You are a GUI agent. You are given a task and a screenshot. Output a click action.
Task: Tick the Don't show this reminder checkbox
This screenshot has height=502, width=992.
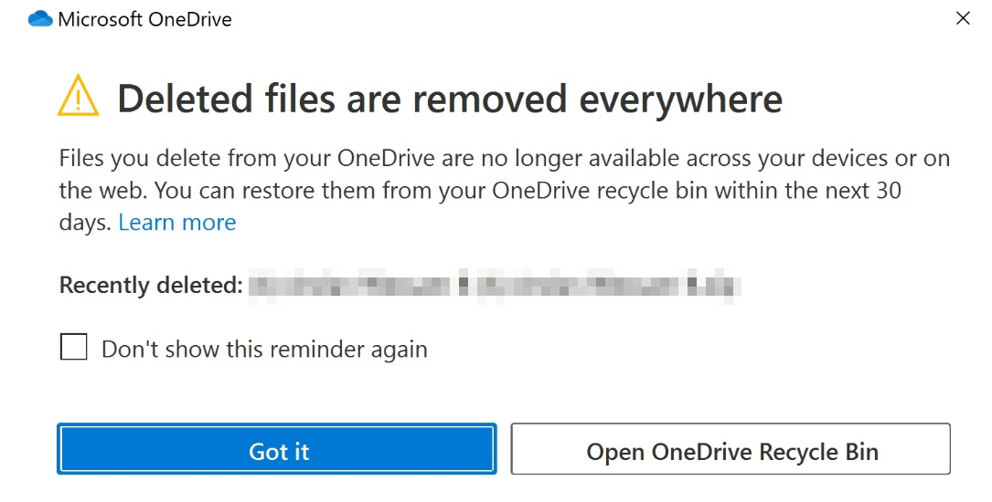click(x=73, y=348)
